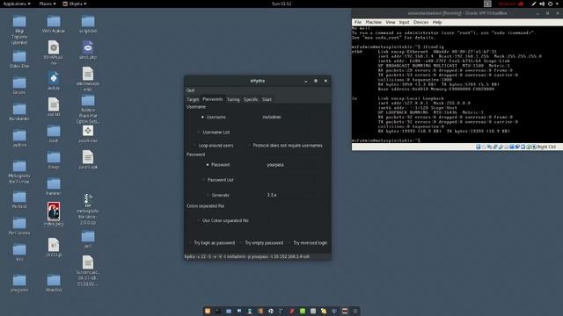Check Try empty password option

pyautogui.click(x=241, y=243)
